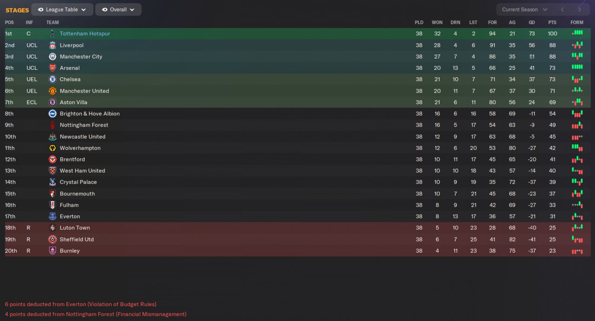Viewport: 595px width, 321px height.
Task: Click the Everton club crest
Action: (x=53, y=216)
